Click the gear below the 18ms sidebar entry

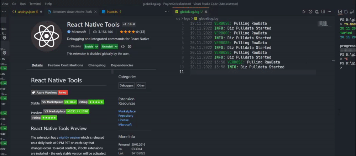(x=4, y=38)
